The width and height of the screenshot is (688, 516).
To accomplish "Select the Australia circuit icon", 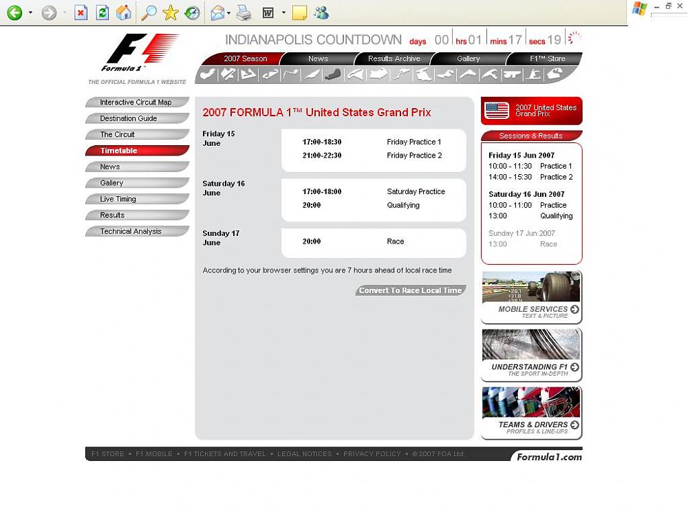I will (x=206, y=74).
